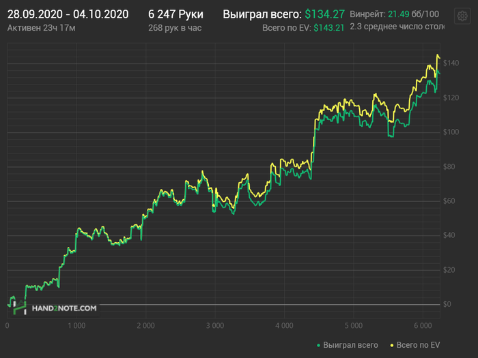Viewport: 478px width, 358px height.
Task: Click the yellow legend dot for 'Всего по EV'
Action: pyautogui.click(x=392, y=345)
